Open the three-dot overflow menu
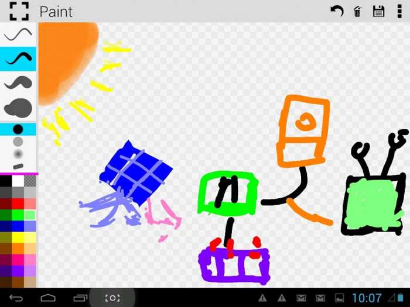 tap(399, 11)
